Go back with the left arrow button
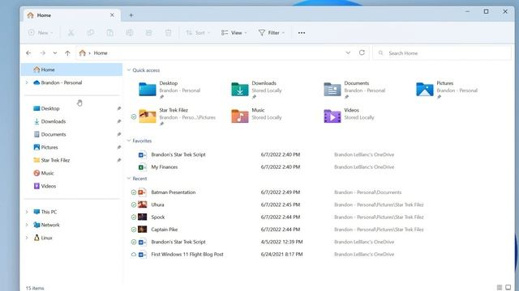The image size is (519, 291). (x=28, y=53)
